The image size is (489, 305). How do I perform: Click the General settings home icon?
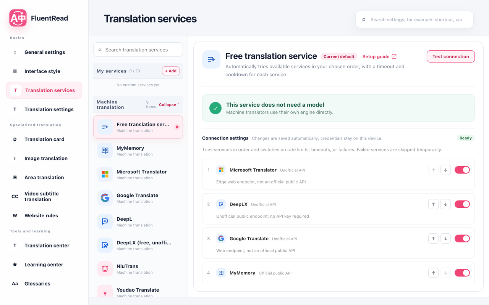15,52
